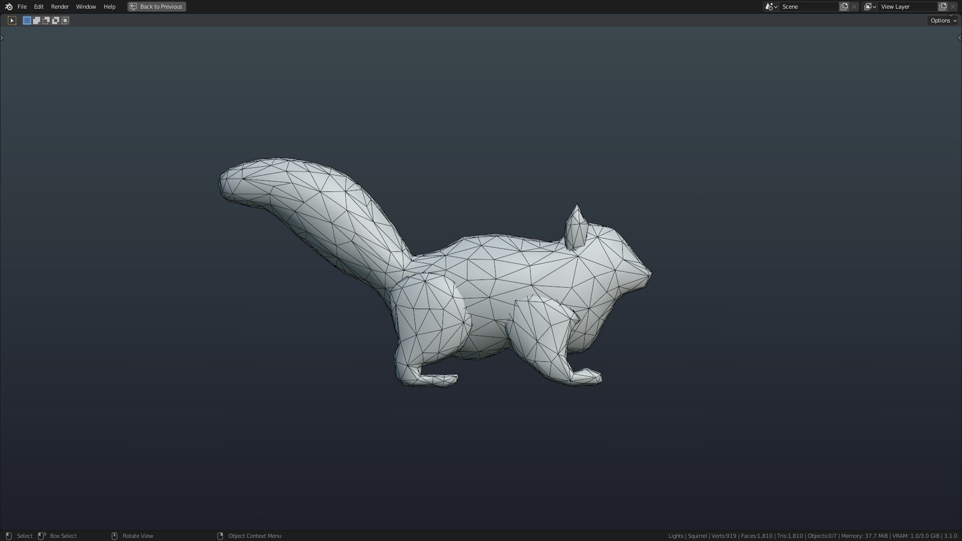Open the Browse View Layer dropdown
The width and height of the screenshot is (962, 541).
click(870, 7)
